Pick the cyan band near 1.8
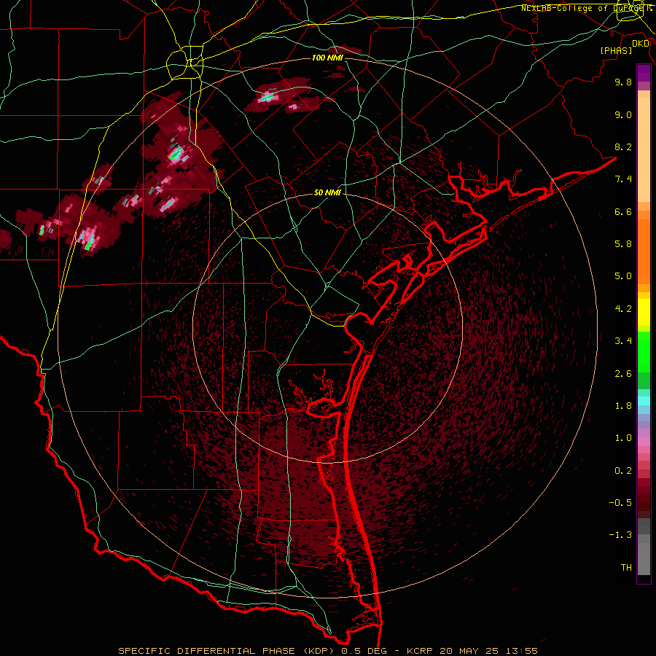The image size is (656, 656). click(644, 401)
